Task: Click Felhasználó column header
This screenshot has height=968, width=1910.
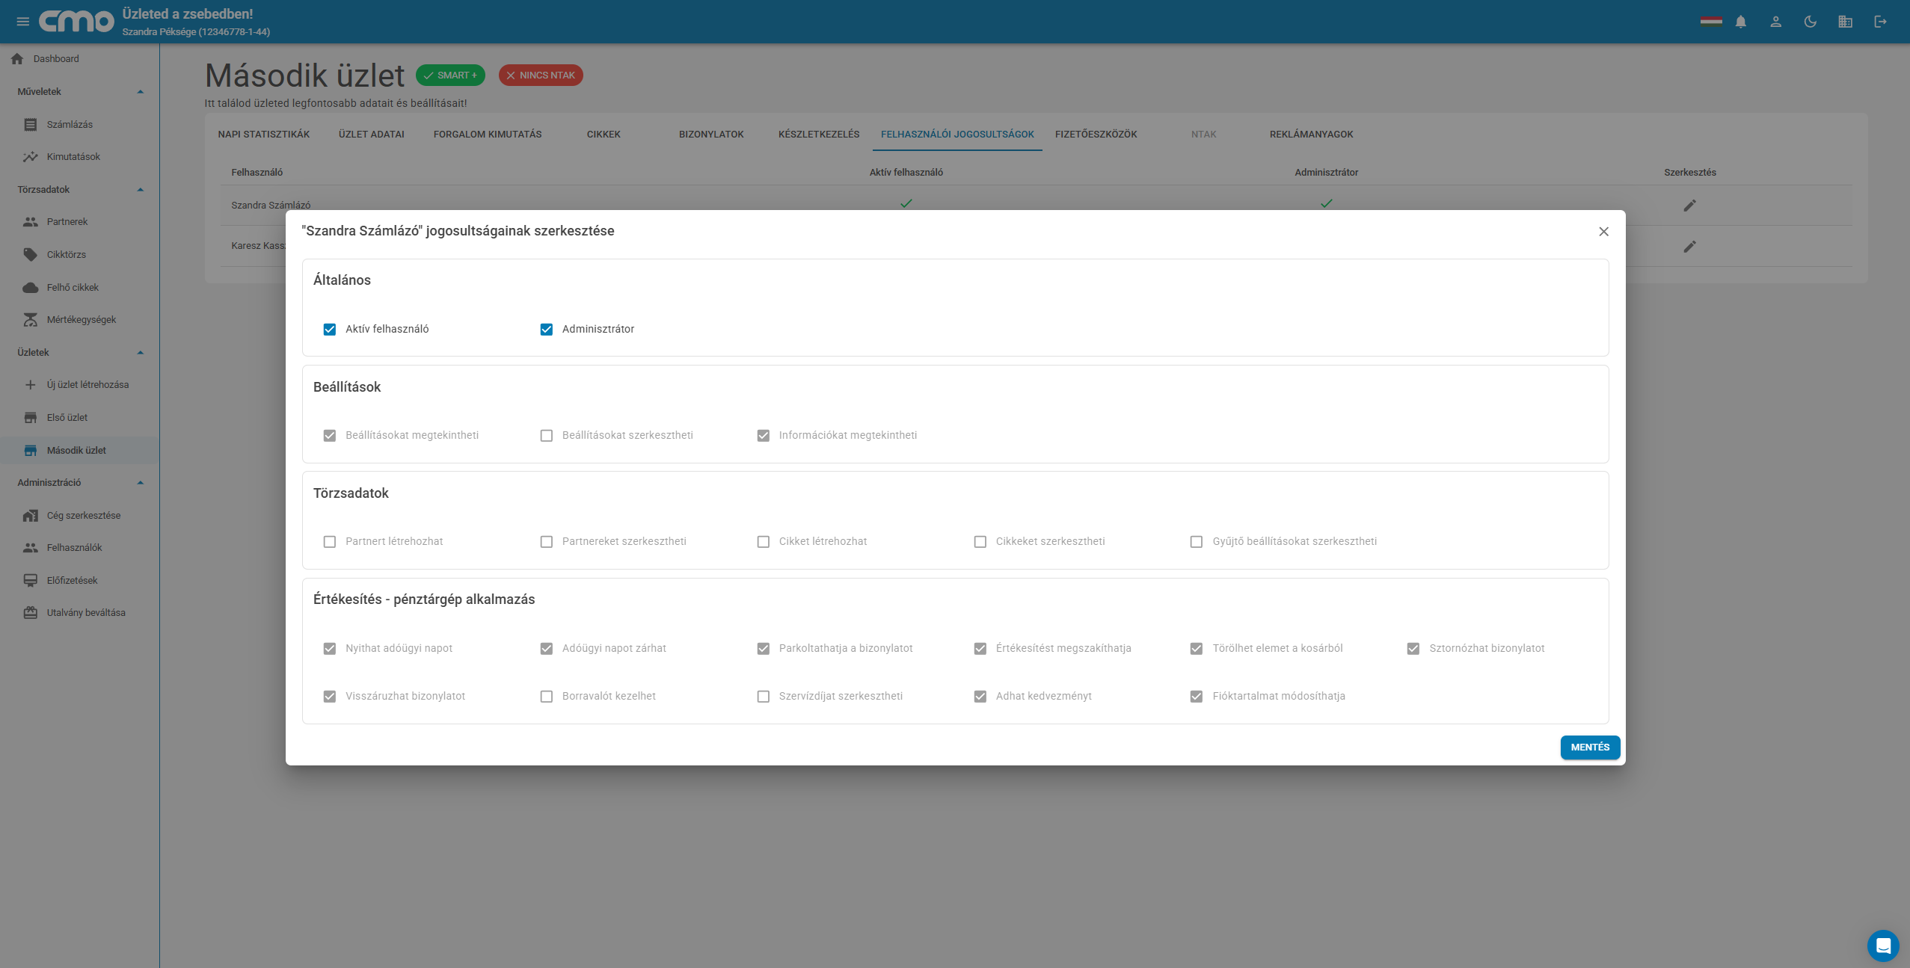Action: point(257,173)
